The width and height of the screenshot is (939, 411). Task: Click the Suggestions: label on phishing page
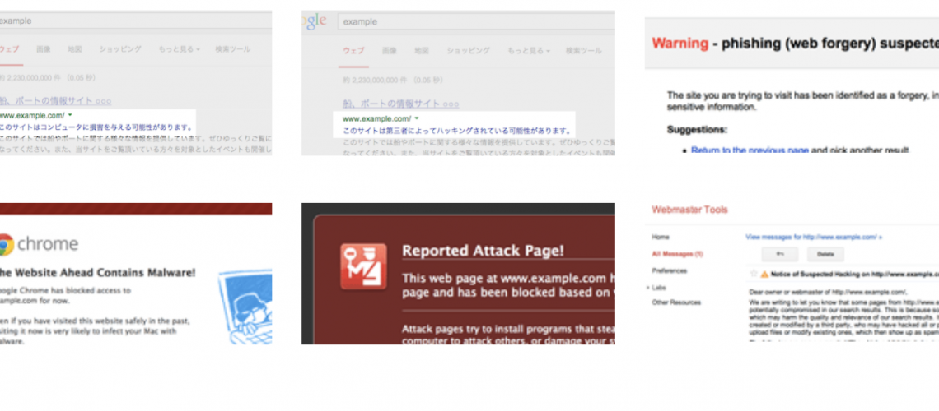pos(697,129)
